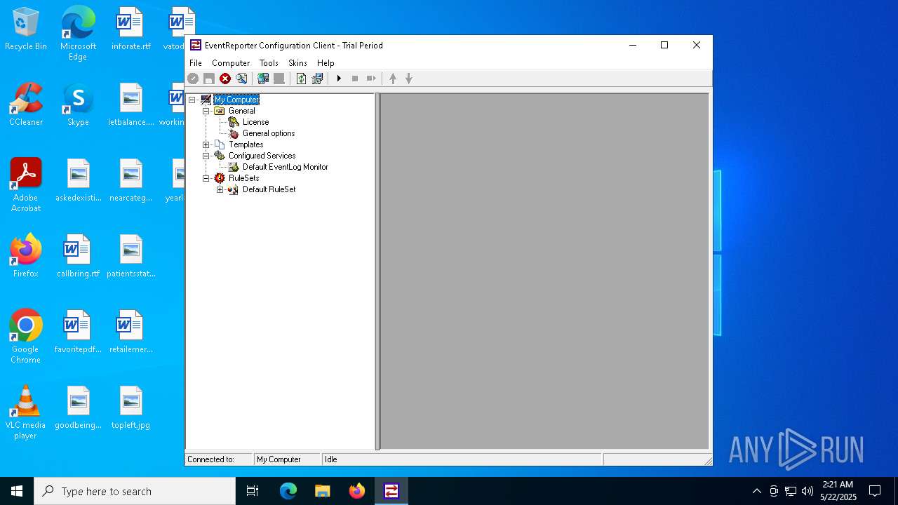Select Default RuleSet in the tree
This screenshot has width=898, height=505.
269,189
